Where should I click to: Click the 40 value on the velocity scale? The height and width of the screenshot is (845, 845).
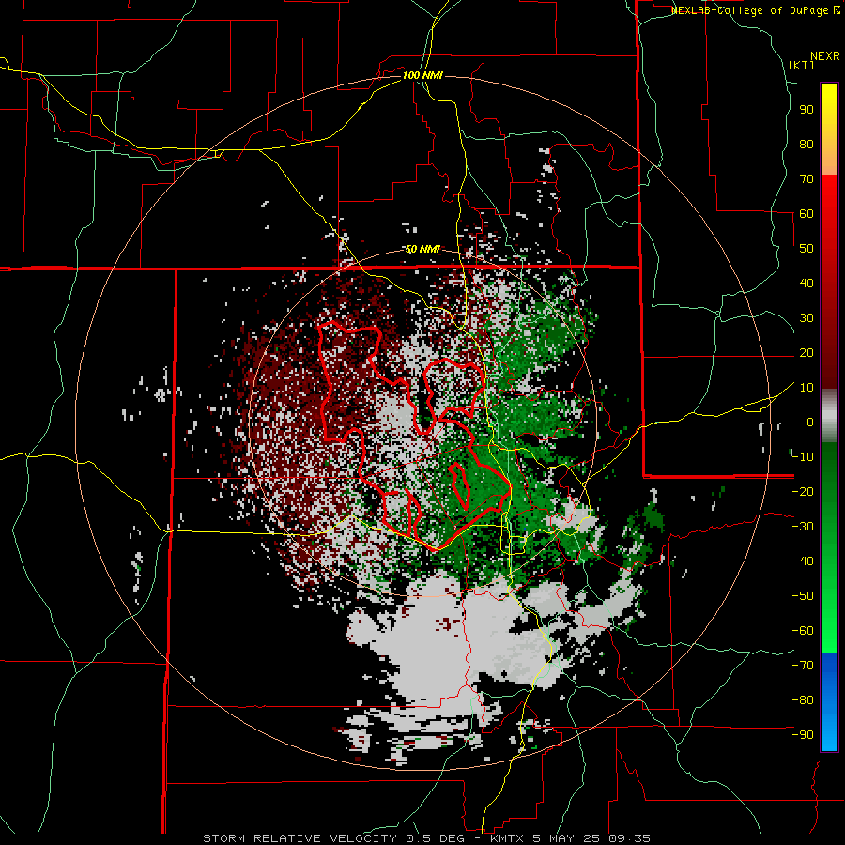(807, 283)
